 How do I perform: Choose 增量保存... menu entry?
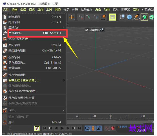tap(34, 68)
